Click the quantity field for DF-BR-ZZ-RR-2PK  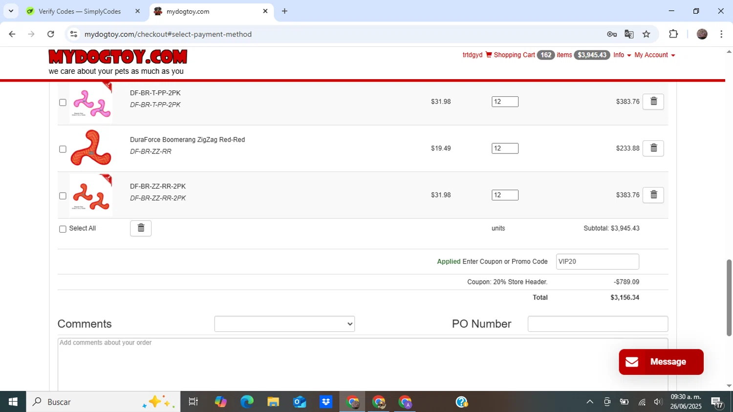click(x=505, y=195)
